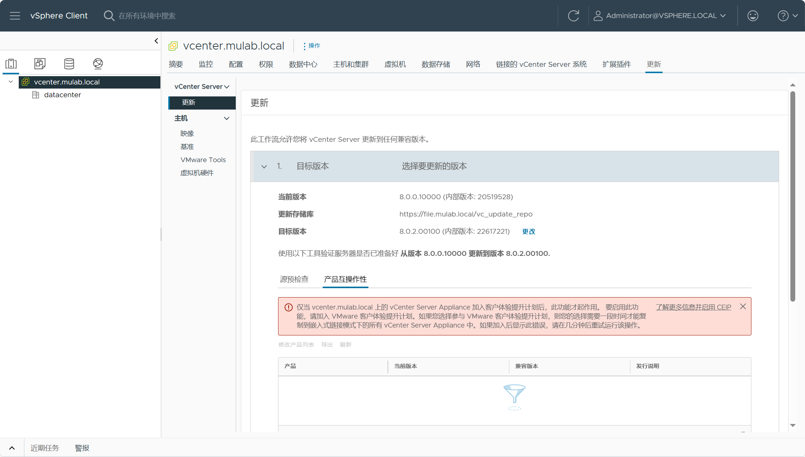Switch to the 扩展插件 tab

[616, 64]
